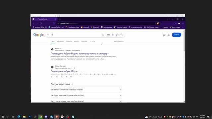Click the Google logo
Image resolution: width=212 pixels, height=119 pixels.
click(38, 35)
